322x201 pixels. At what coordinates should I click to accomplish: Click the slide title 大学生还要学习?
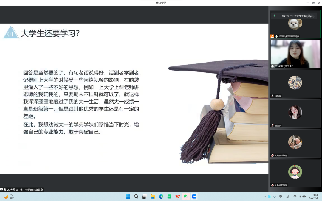point(50,33)
